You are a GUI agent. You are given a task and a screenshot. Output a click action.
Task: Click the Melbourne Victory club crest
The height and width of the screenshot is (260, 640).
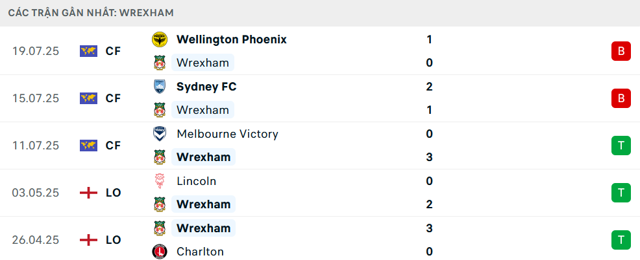pos(159,134)
